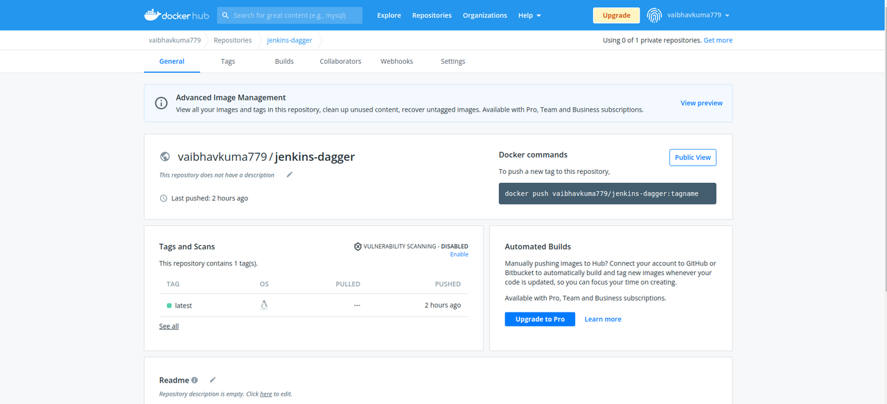
Task: Click the search magnifier icon
Action: click(225, 15)
